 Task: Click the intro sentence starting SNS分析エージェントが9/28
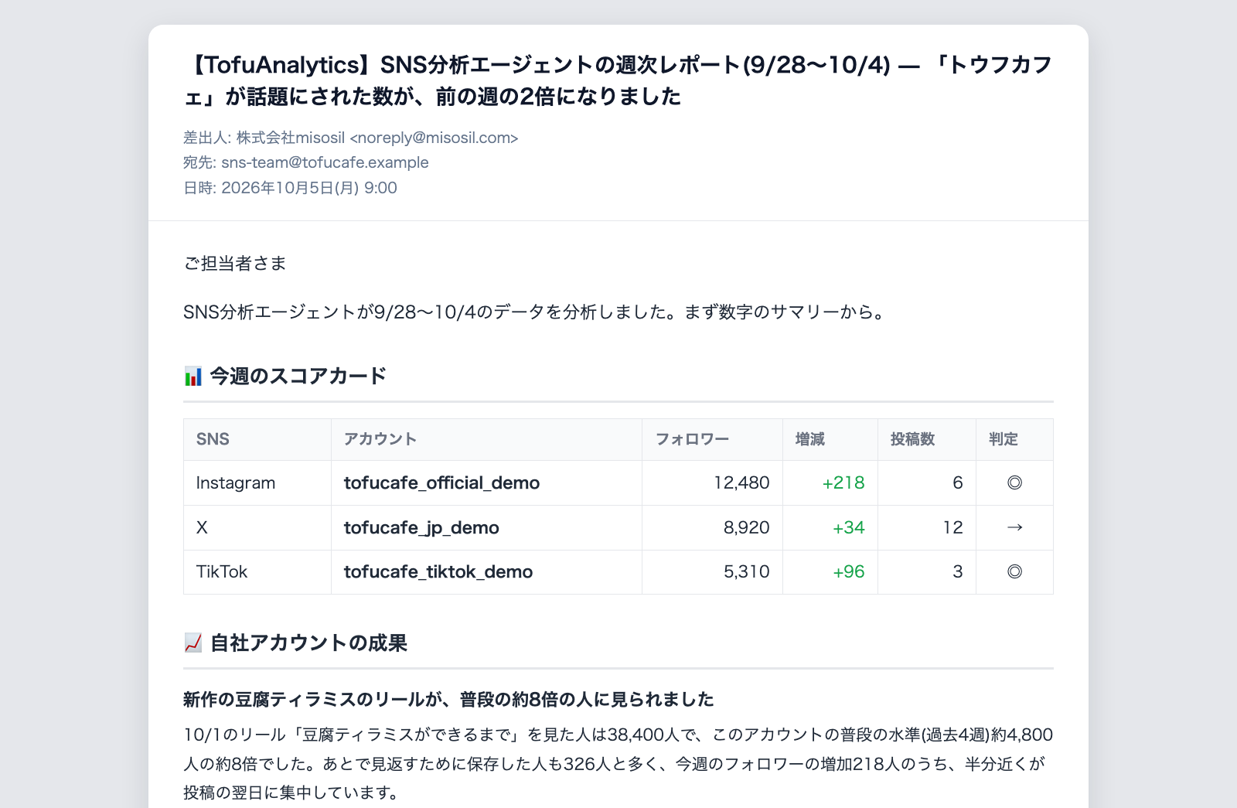[535, 312]
